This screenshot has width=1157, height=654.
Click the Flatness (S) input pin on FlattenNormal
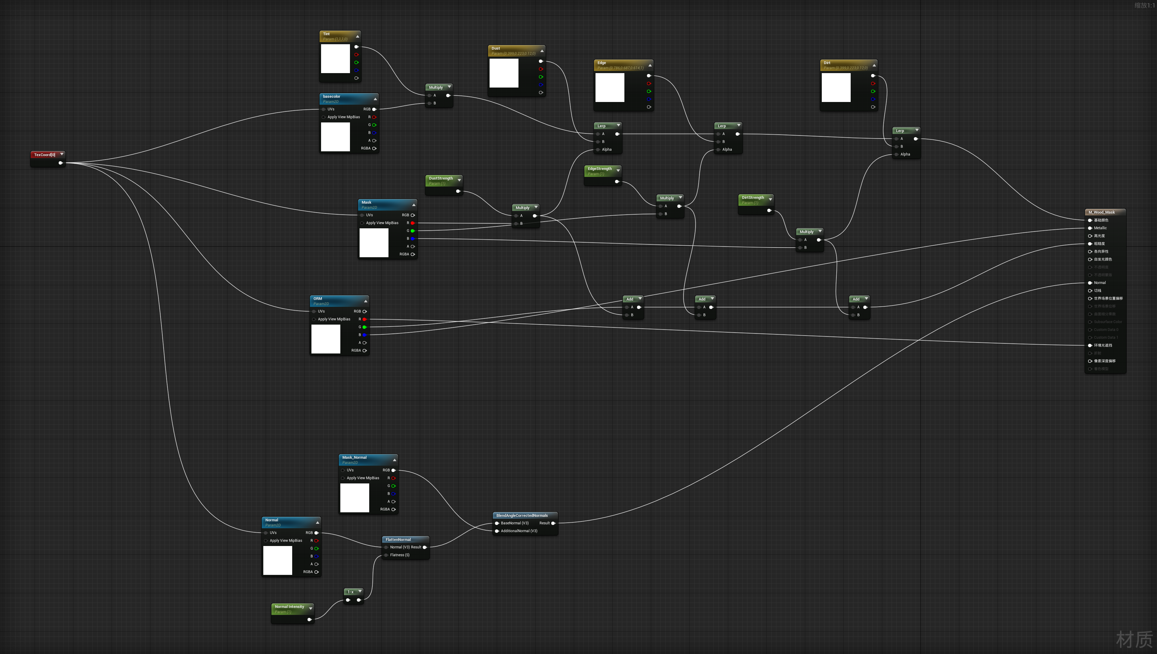[x=386, y=555]
